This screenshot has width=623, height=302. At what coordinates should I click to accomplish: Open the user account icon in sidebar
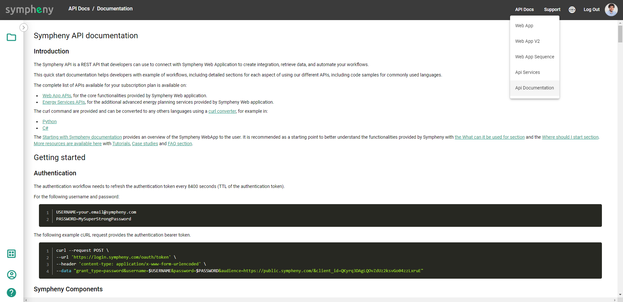[x=11, y=275]
